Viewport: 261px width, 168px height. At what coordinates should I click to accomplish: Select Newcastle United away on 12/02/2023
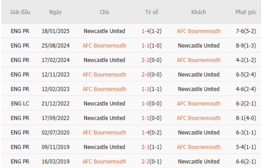click(198, 89)
